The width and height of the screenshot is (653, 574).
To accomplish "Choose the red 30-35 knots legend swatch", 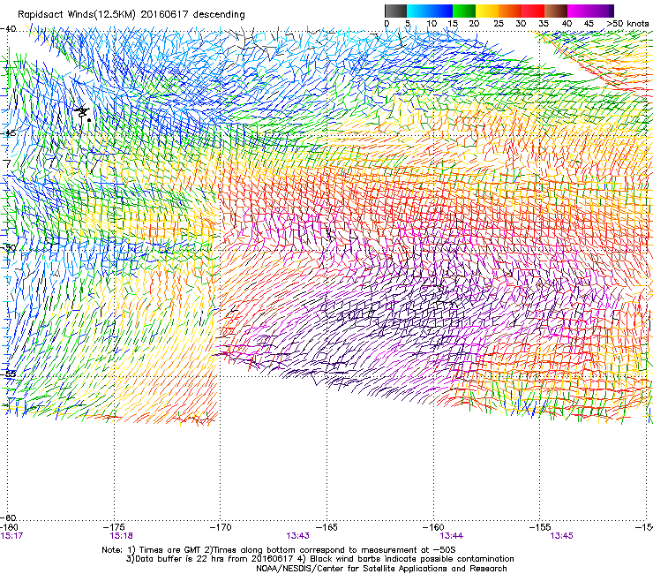I will pos(533,11).
